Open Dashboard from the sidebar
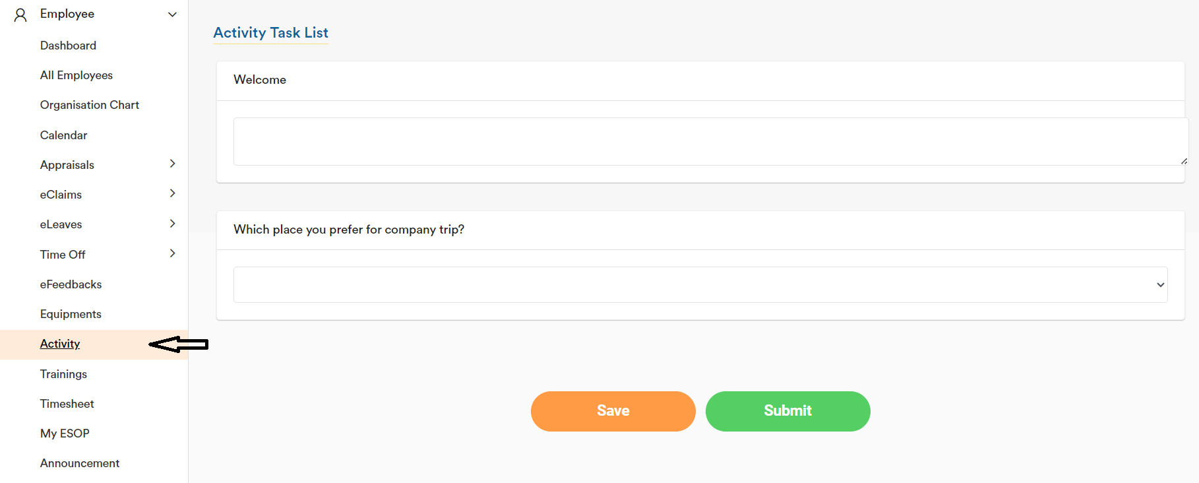The image size is (1199, 483). pyautogui.click(x=68, y=46)
